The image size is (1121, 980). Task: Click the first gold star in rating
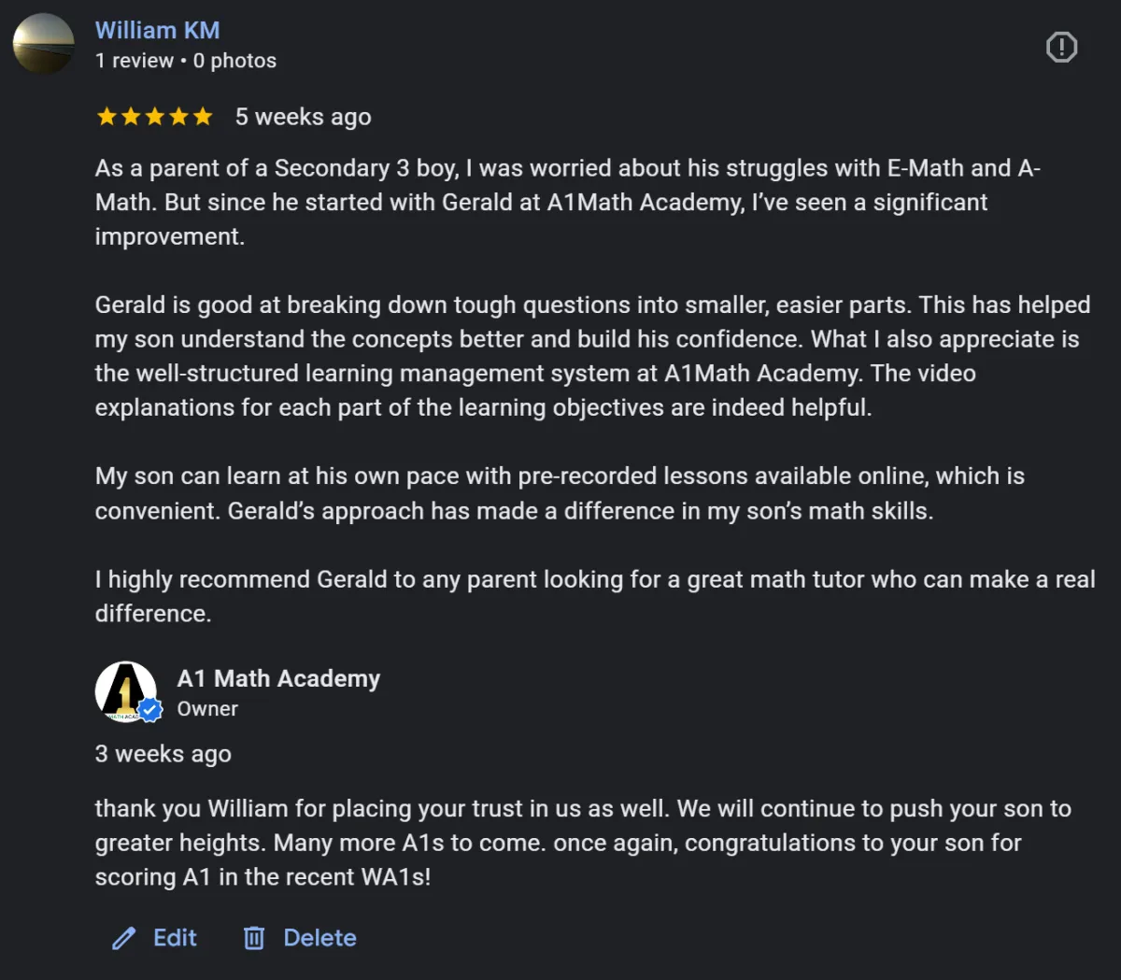tap(106, 117)
